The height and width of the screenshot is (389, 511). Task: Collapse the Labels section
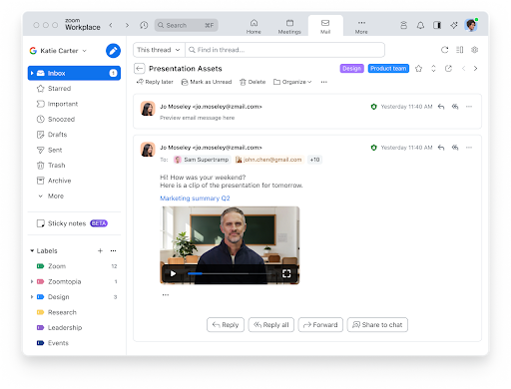coord(32,250)
